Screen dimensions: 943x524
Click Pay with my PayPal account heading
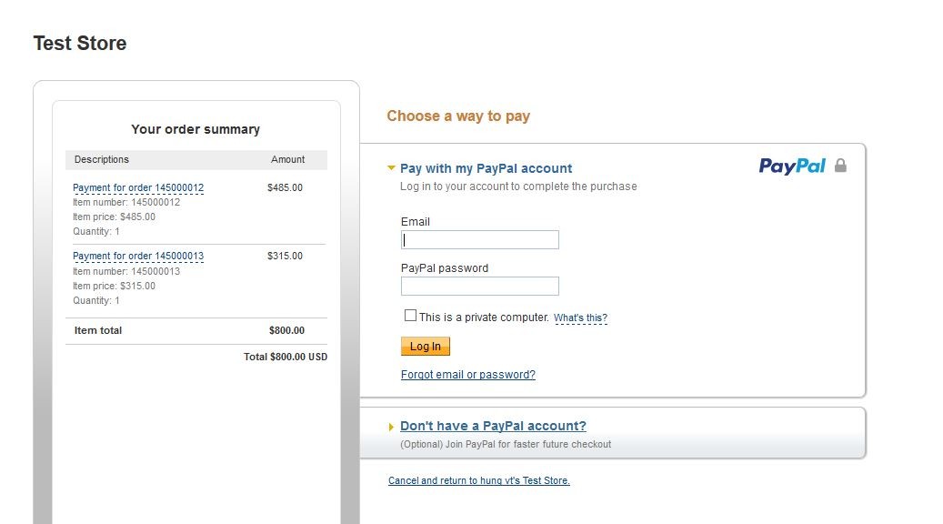[x=486, y=168]
